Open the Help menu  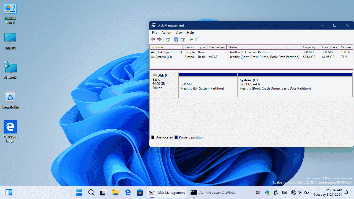click(190, 33)
